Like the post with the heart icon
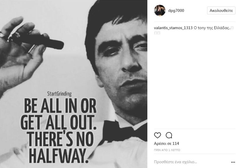The width and height of the screenshot is (242, 168). click(x=158, y=135)
